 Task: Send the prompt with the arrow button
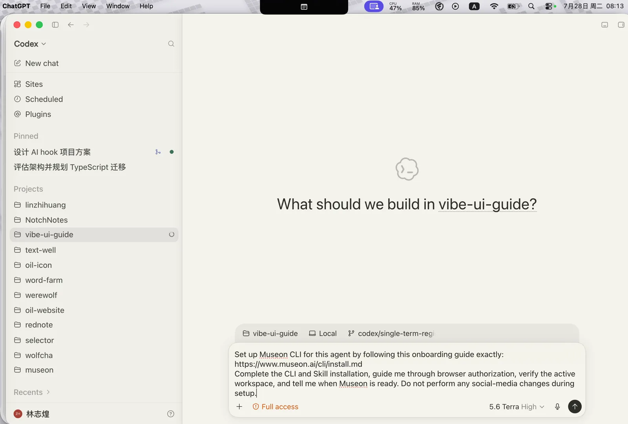click(x=575, y=407)
